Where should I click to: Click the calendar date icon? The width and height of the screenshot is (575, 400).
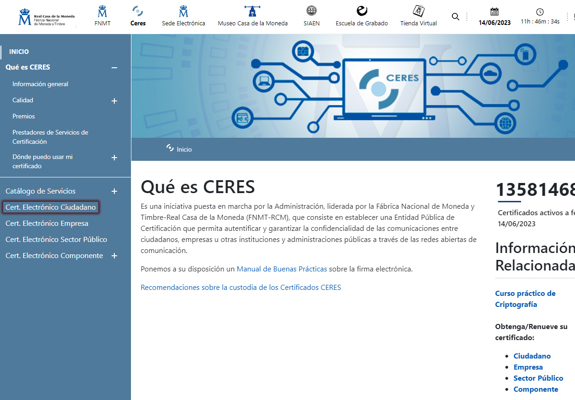pyautogui.click(x=495, y=12)
